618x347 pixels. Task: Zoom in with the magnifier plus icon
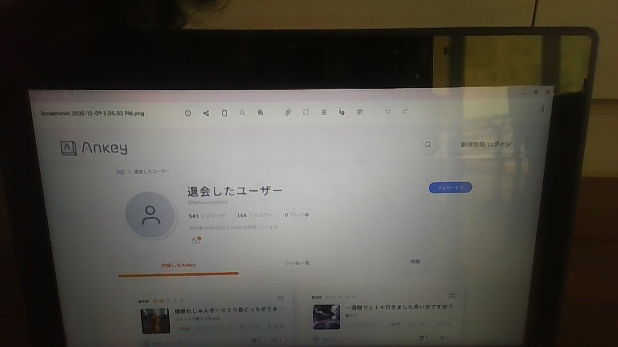coord(260,113)
